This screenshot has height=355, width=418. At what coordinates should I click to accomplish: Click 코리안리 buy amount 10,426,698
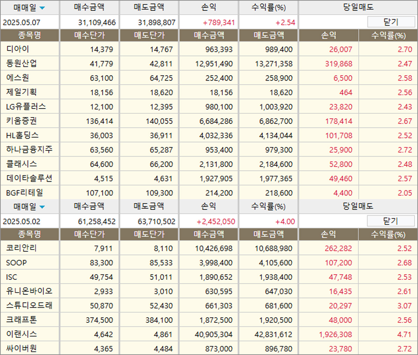coord(214,248)
